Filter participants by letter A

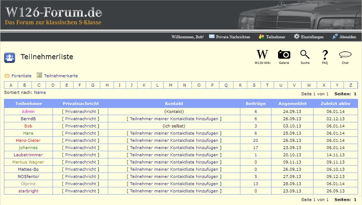coord(11,85)
